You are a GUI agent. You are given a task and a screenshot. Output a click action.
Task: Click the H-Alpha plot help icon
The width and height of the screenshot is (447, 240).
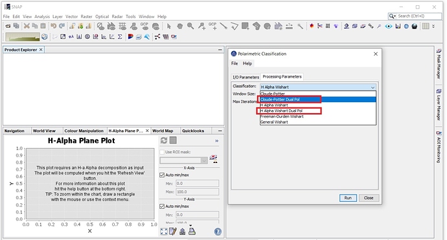[218, 232]
